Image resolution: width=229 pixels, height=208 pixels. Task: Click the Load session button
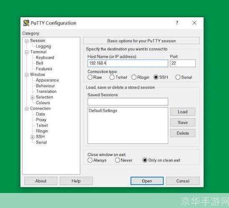pyautogui.click(x=183, y=112)
